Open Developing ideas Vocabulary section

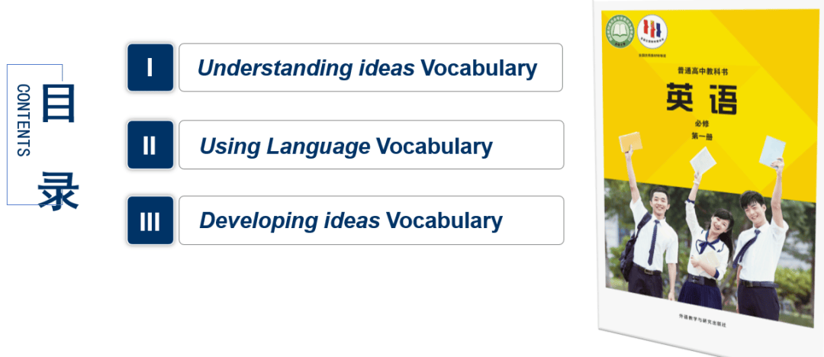[371, 220]
